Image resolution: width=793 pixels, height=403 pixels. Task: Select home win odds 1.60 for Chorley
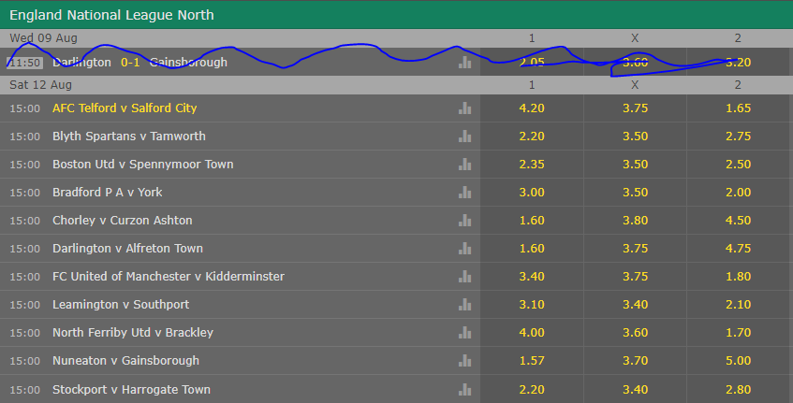point(532,220)
